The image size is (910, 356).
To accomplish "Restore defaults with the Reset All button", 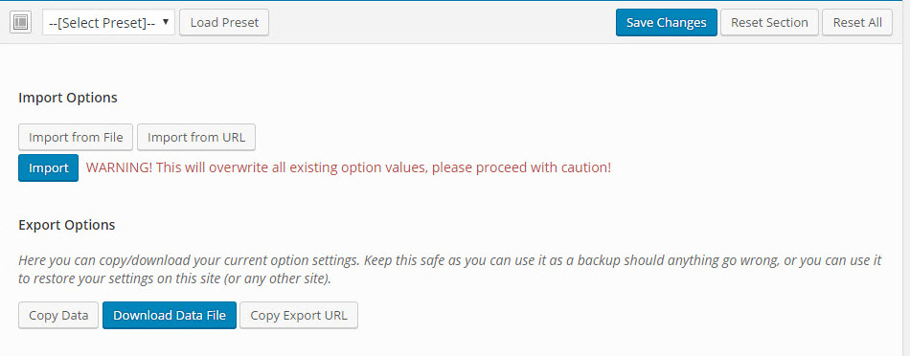I will tap(857, 23).
